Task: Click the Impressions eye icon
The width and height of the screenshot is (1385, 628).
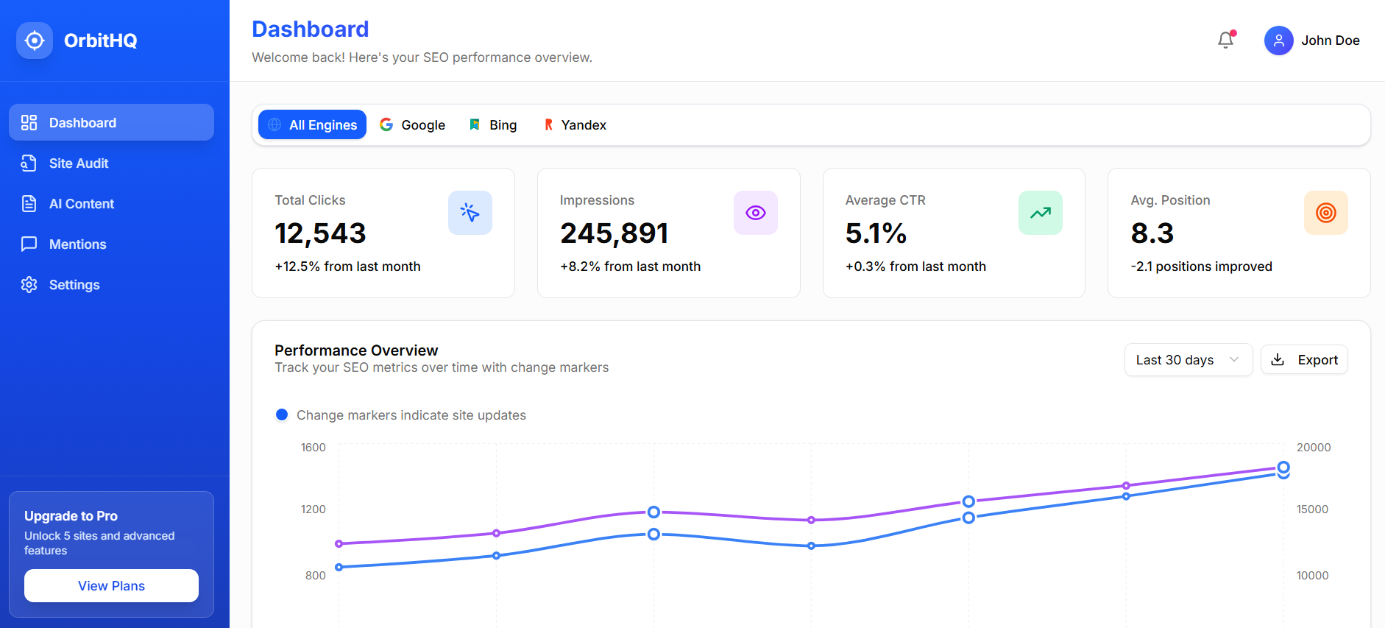Action: click(x=755, y=213)
